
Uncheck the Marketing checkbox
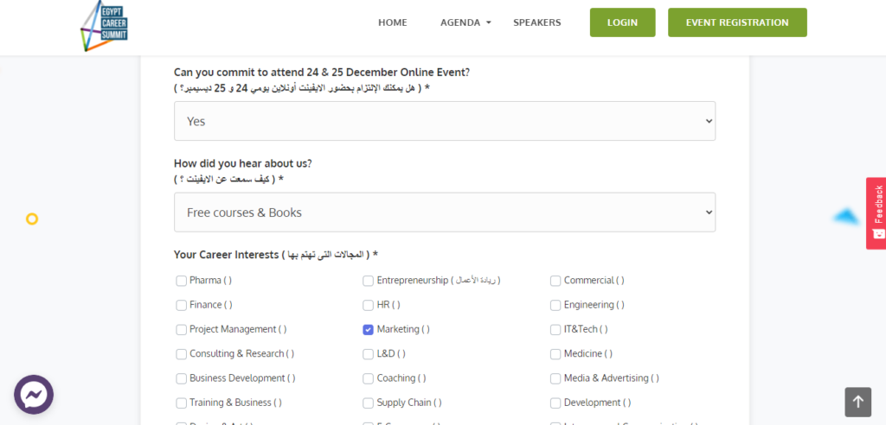(x=369, y=330)
